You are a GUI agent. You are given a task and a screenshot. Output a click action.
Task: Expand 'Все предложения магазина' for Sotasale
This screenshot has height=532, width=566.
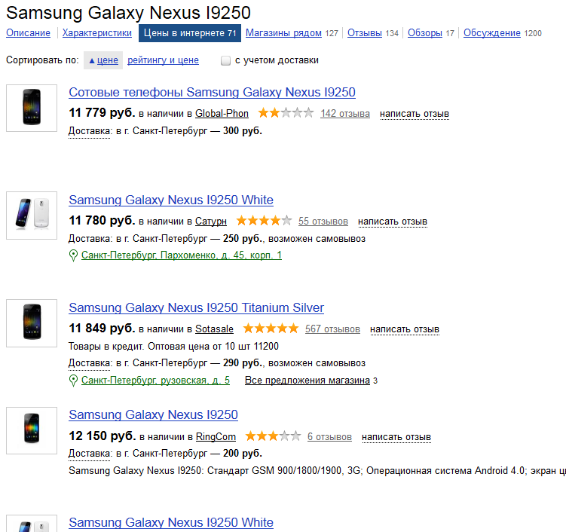point(307,381)
